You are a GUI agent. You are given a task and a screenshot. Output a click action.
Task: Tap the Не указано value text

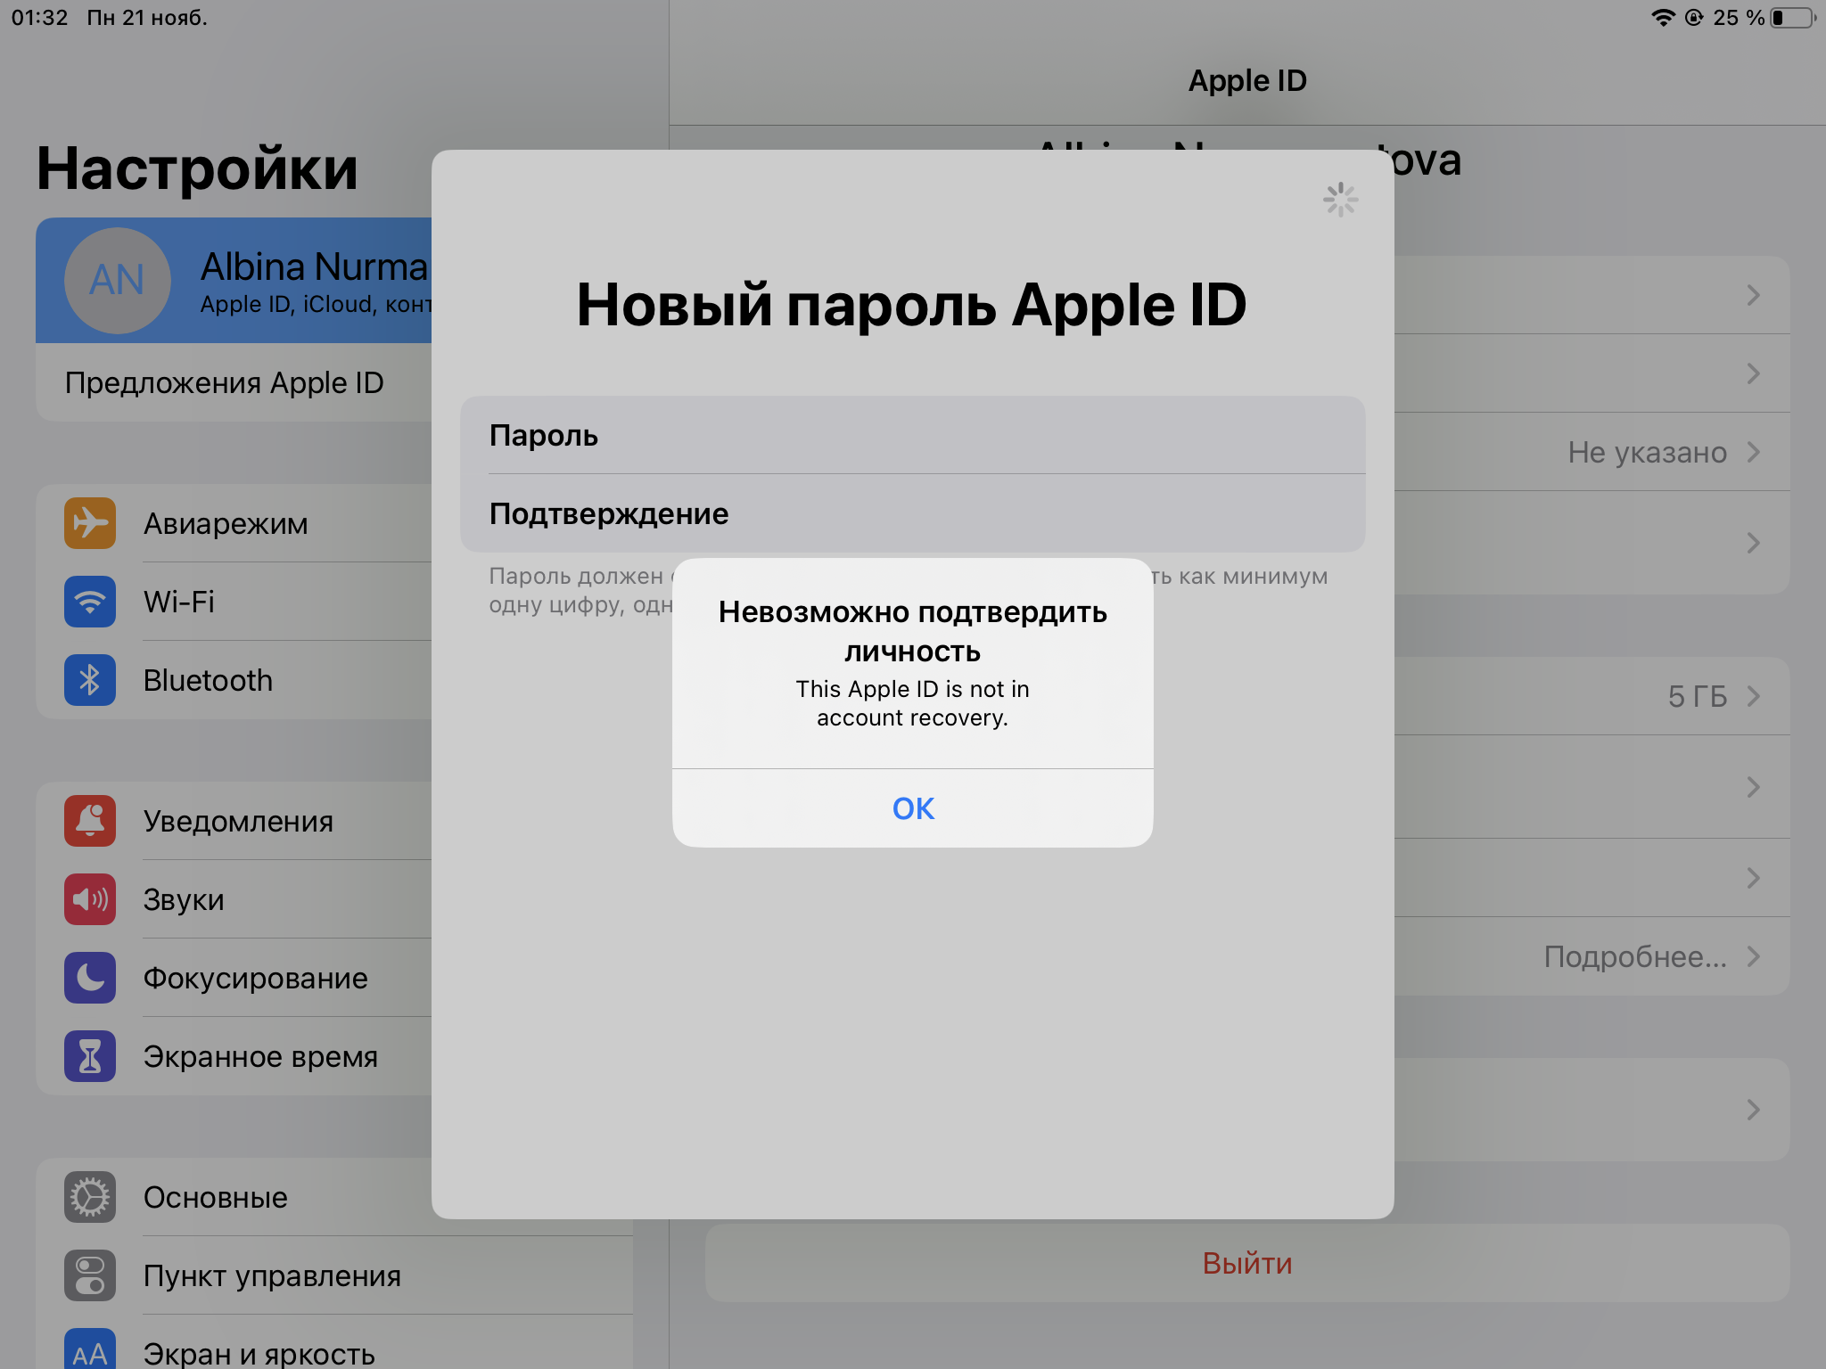point(1648,452)
